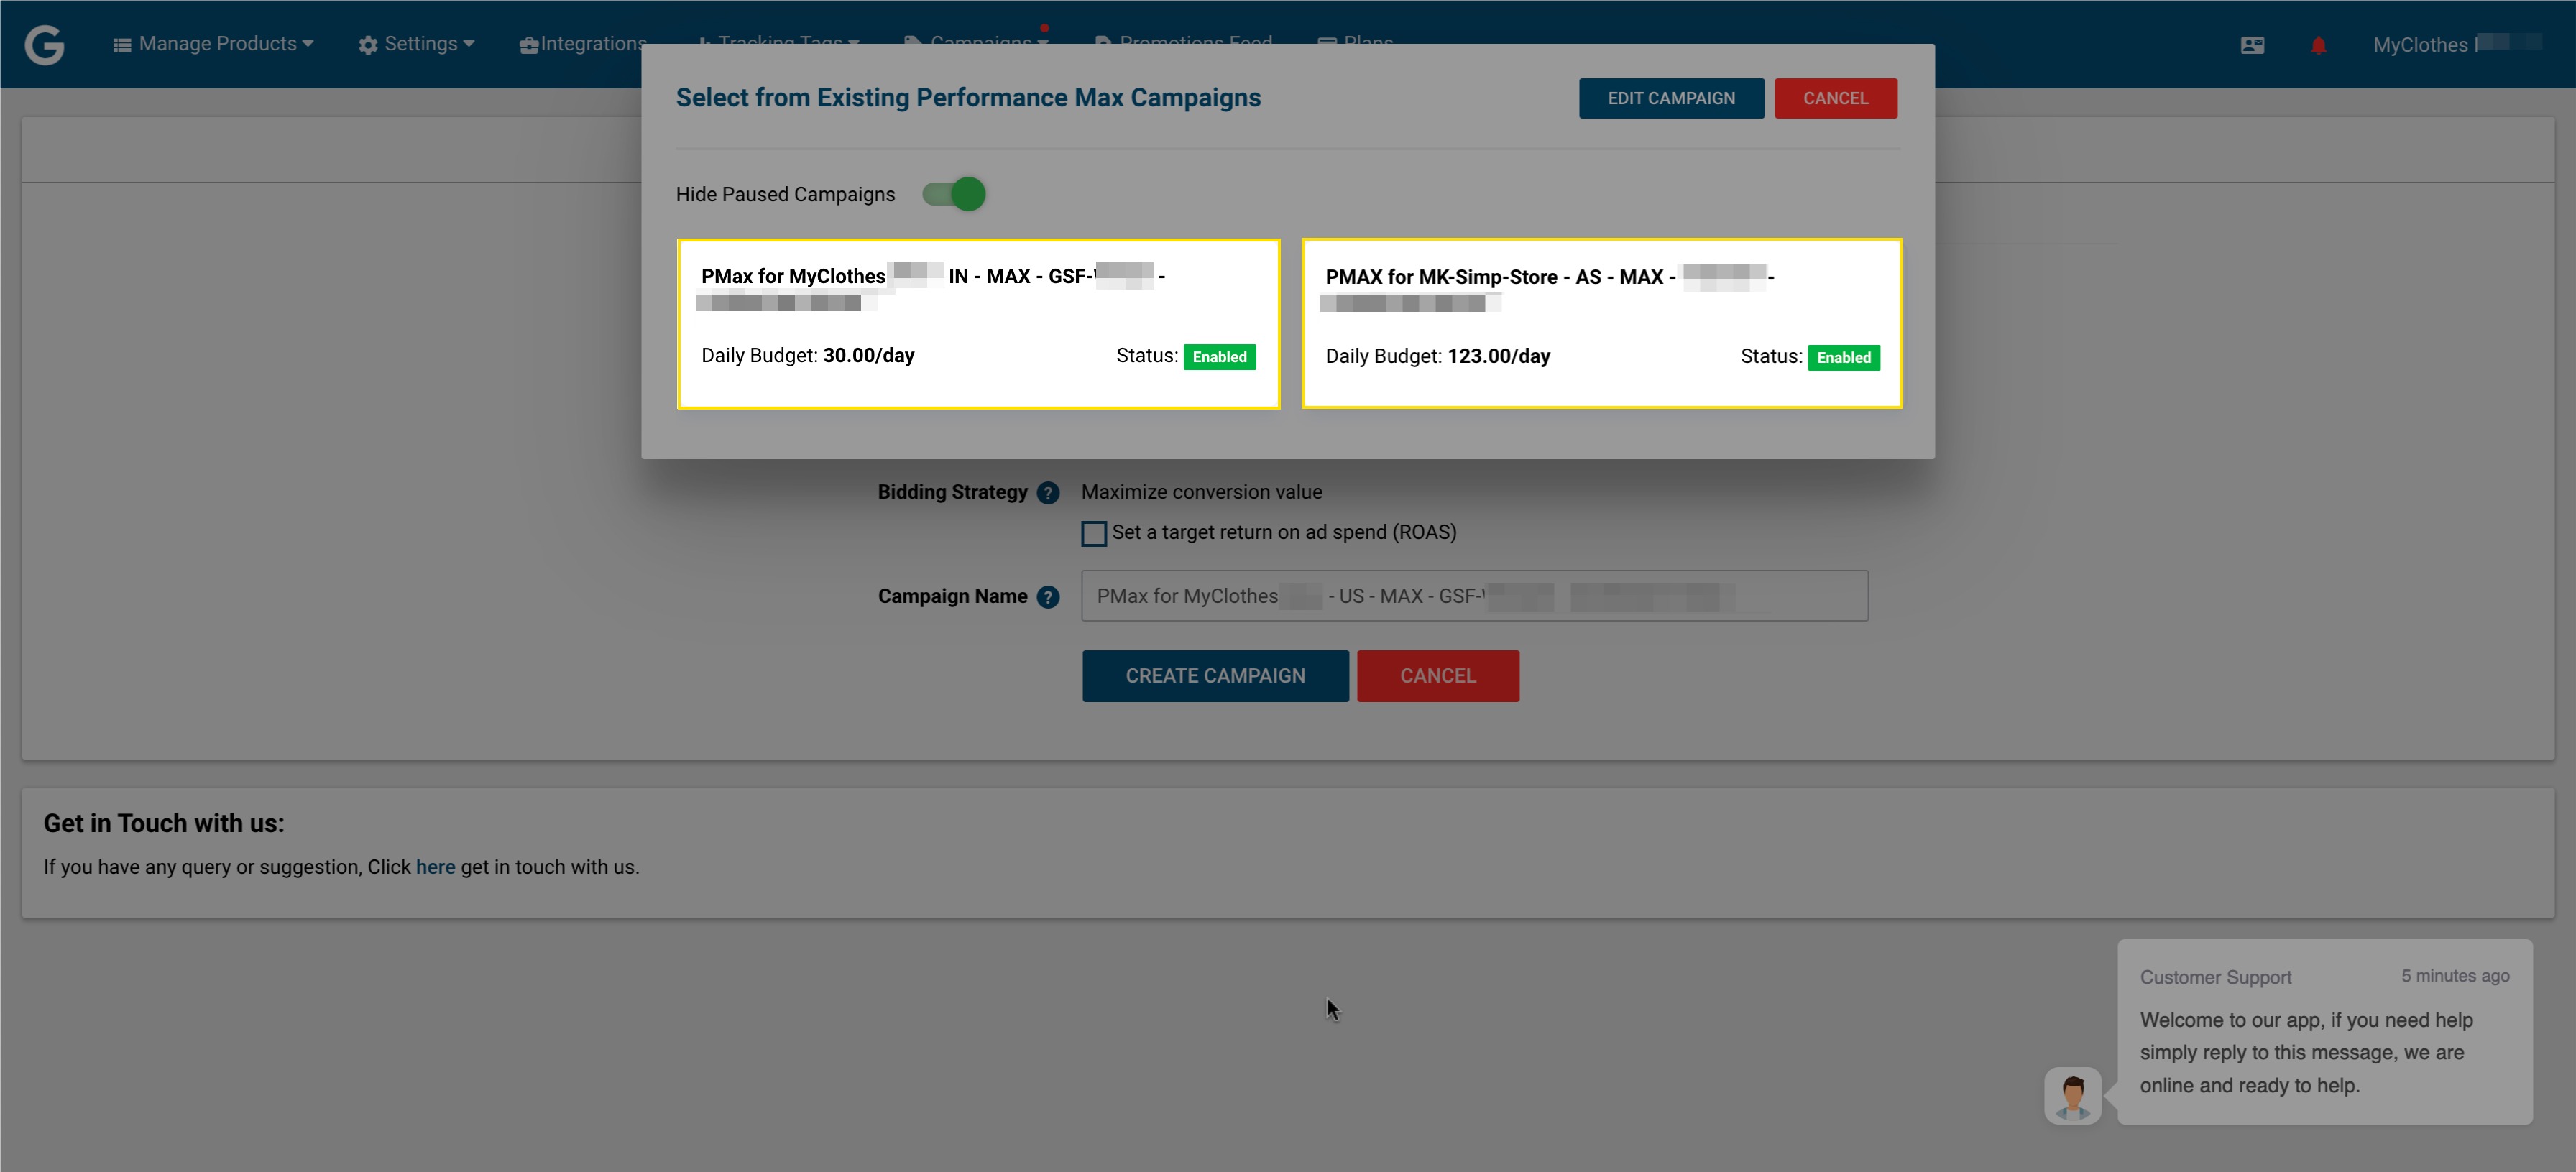Image resolution: width=2576 pixels, height=1172 pixels.
Task: Click the Daily Budget 123.00/day text
Action: coord(1437,357)
